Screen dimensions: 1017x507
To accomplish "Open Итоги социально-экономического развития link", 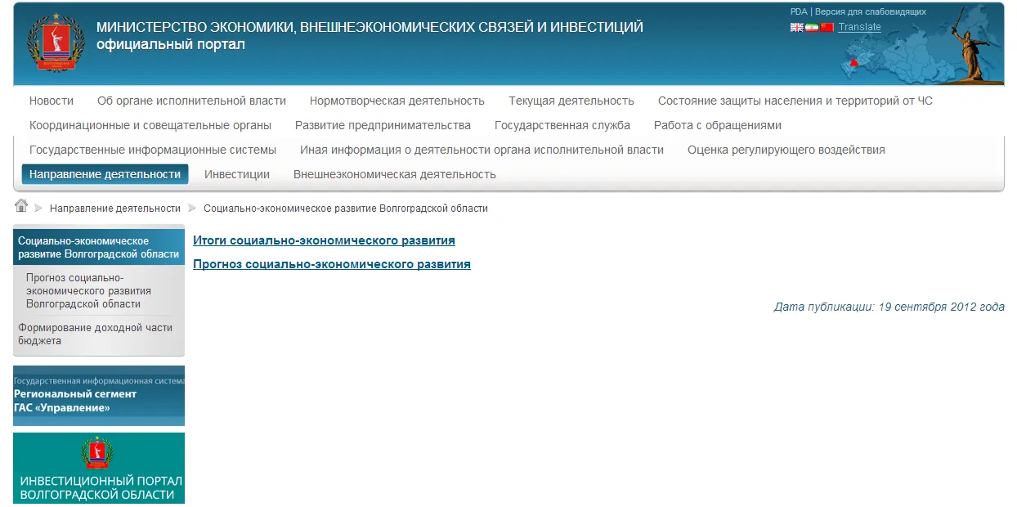I will click(324, 240).
